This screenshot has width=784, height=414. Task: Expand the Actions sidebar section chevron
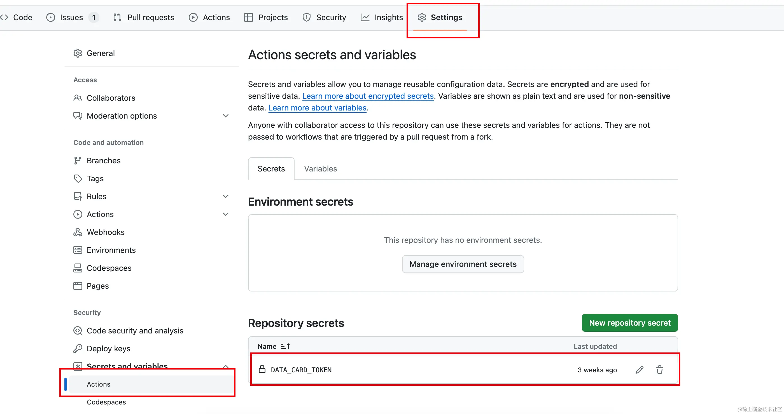coord(225,214)
